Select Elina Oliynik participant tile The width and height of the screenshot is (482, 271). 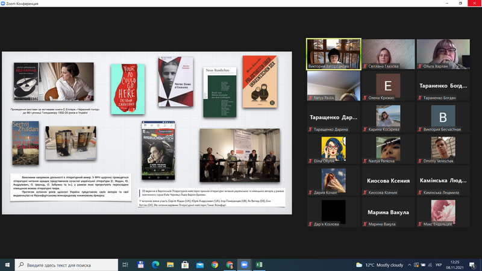coord(334,149)
